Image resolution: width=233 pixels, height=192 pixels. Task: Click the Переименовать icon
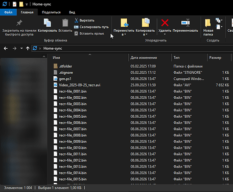coord(185,23)
